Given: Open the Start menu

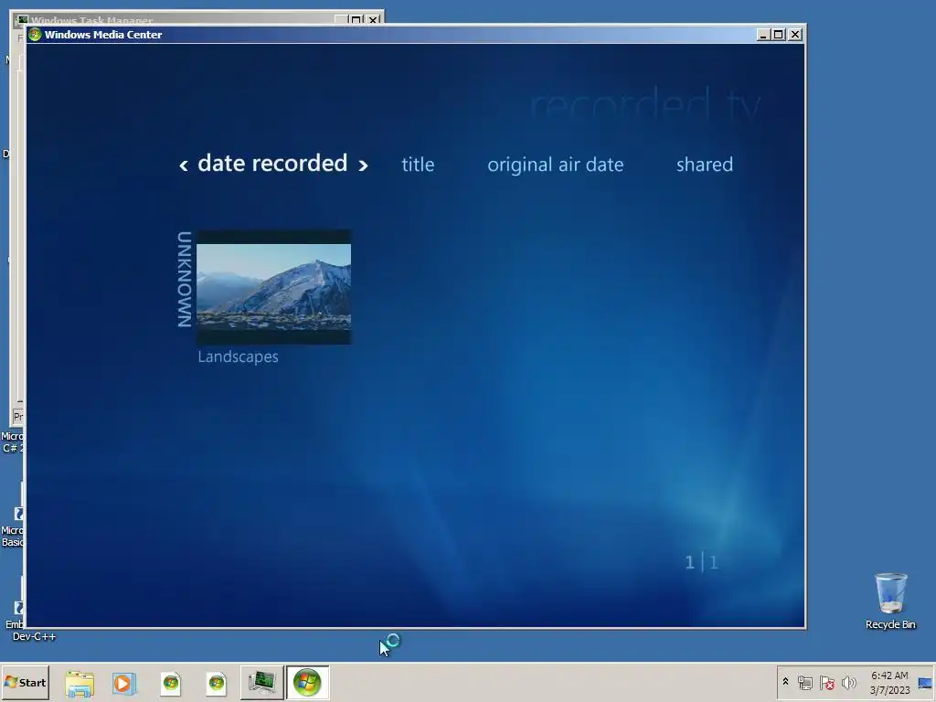Looking at the screenshot, I should click(25, 682).
